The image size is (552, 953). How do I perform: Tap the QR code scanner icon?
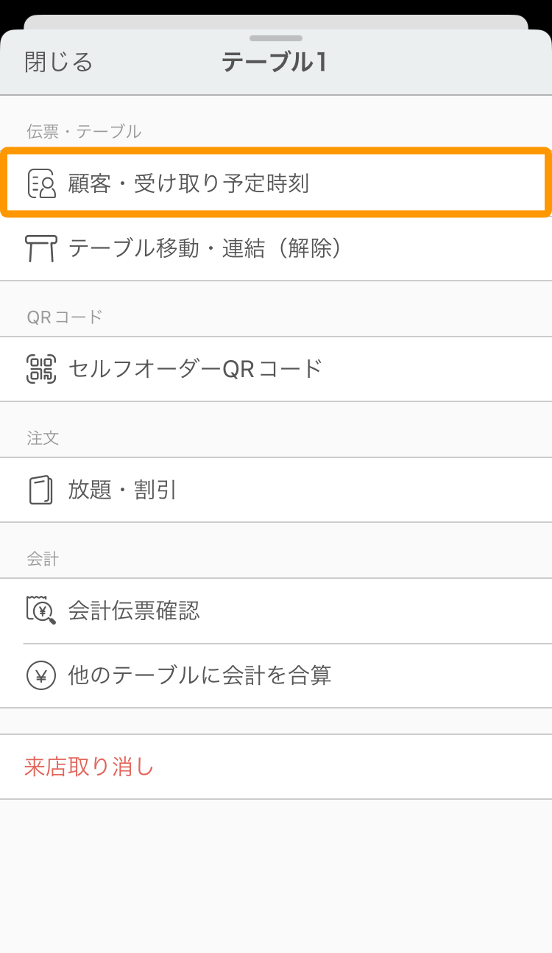click(x=41, y=368)
